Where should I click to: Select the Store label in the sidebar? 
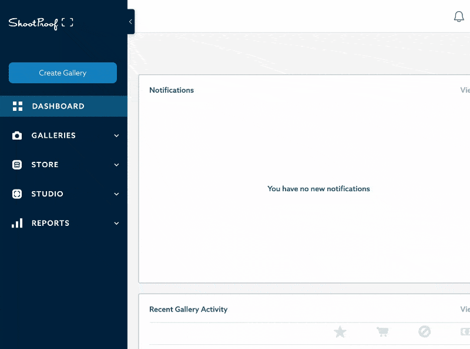45,165
